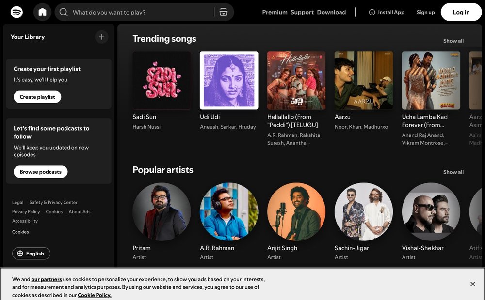Click the 'Arijit Singh' artist name

(282, 248)
